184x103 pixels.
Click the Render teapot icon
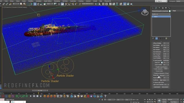coord(131,4)
